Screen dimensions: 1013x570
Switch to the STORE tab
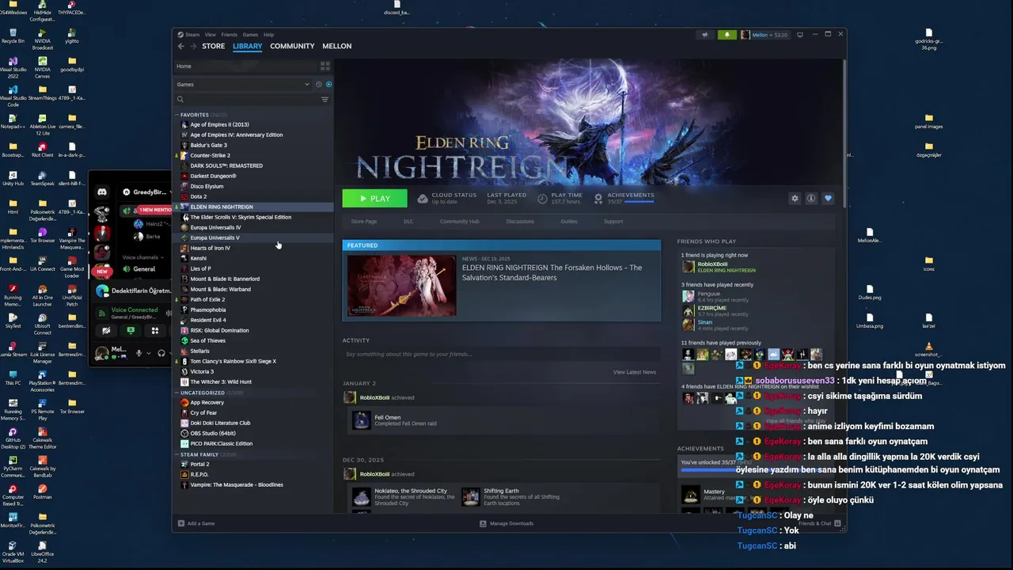pos(214,46)
